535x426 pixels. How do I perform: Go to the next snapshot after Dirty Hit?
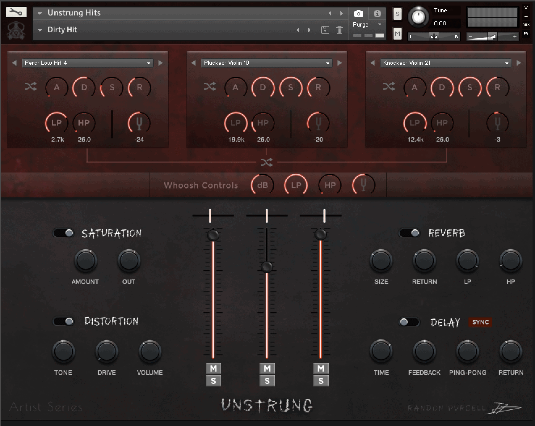[x=309, y=30]
